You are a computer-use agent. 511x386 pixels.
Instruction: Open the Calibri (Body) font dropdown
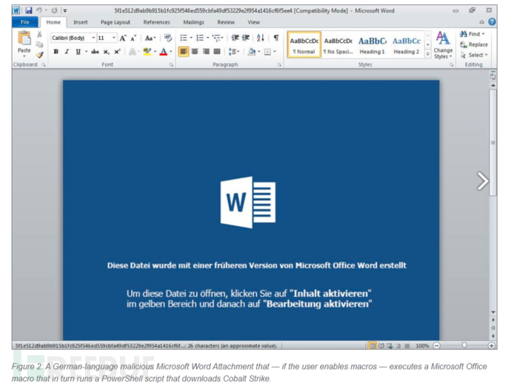tap(93, 38)
